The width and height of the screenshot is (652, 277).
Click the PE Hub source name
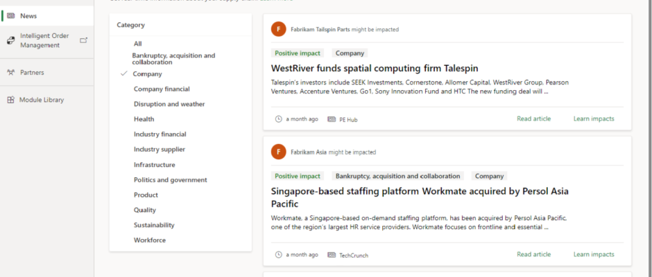(348, 120)
